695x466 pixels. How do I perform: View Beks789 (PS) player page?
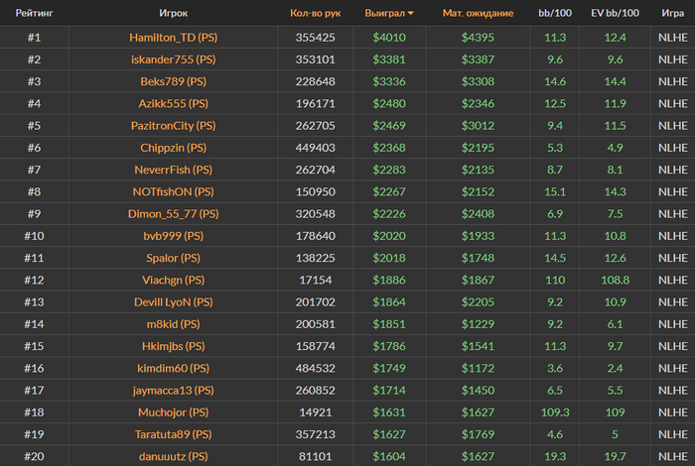(174, 81)
